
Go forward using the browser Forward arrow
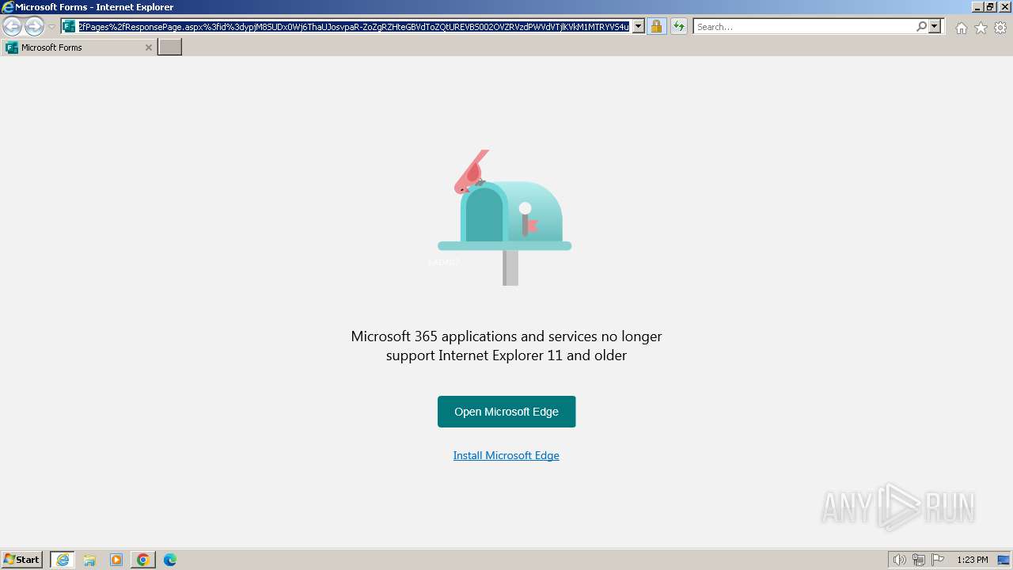coord(34,27)
